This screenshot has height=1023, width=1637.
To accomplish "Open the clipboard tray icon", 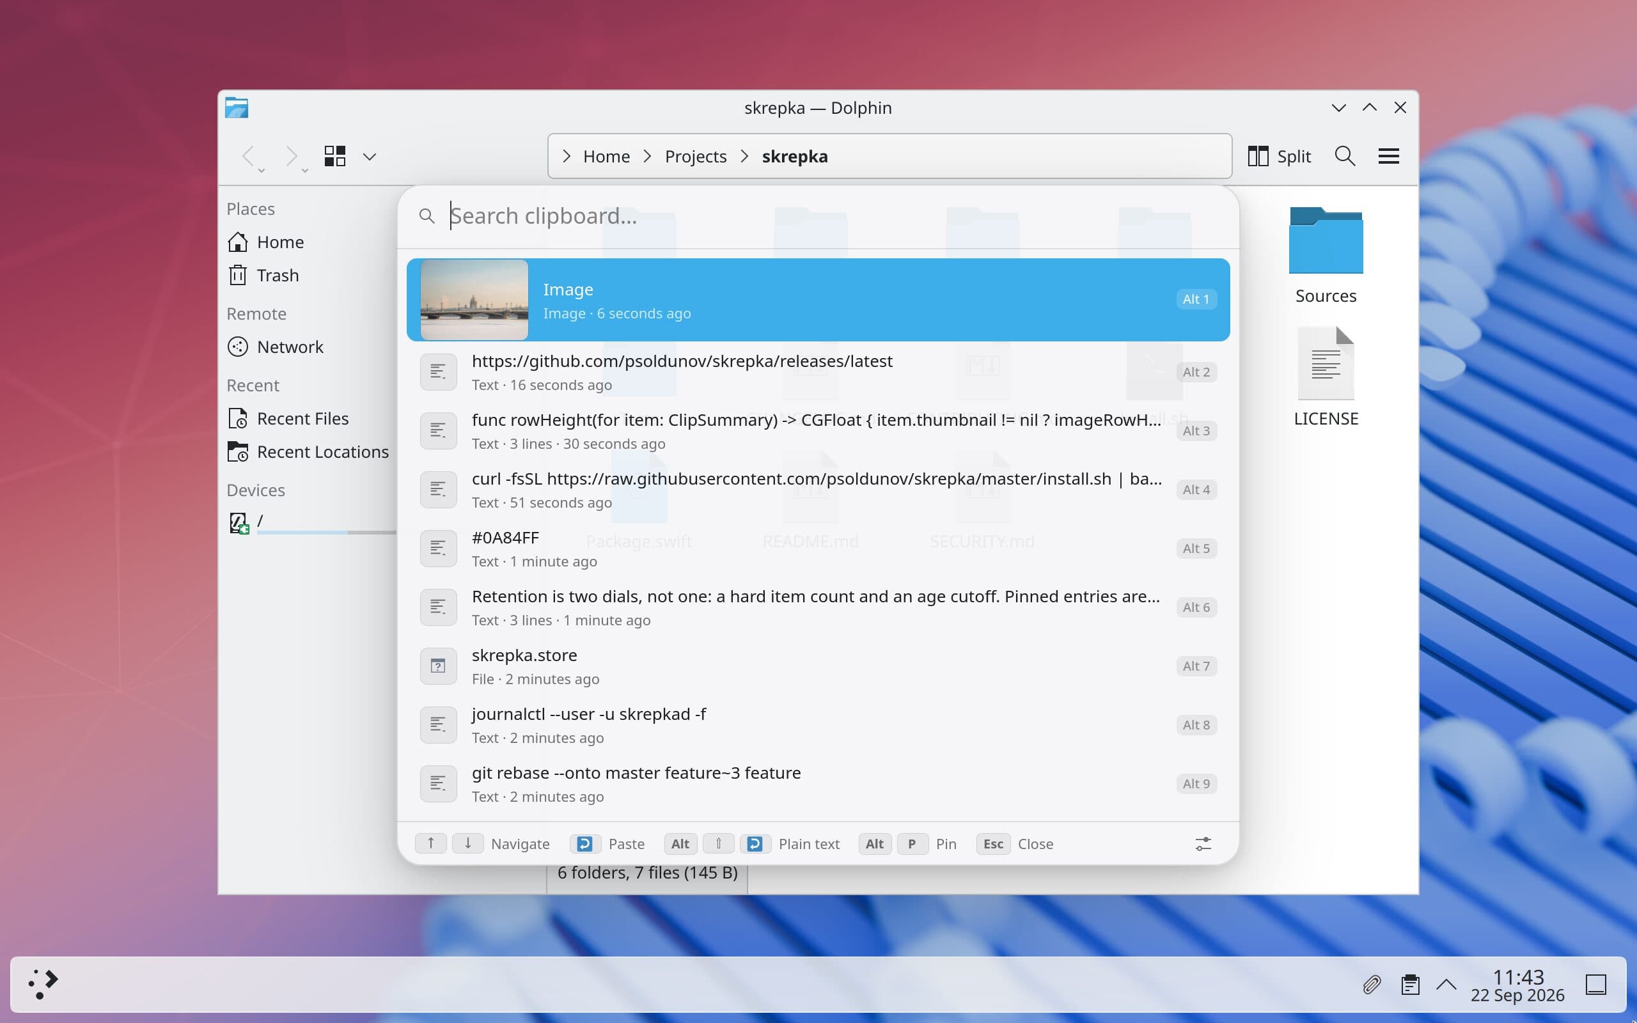I will [x=1410, y=985].
